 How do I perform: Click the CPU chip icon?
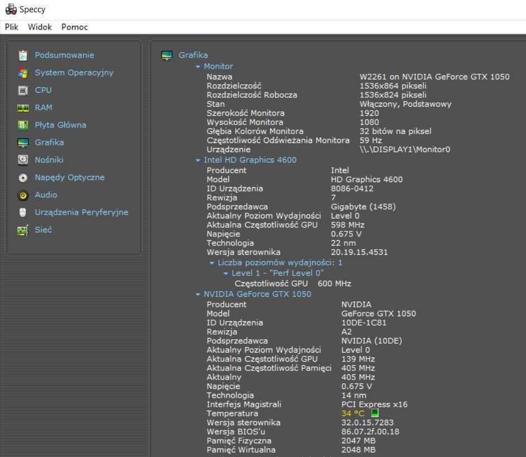(23, 91)
